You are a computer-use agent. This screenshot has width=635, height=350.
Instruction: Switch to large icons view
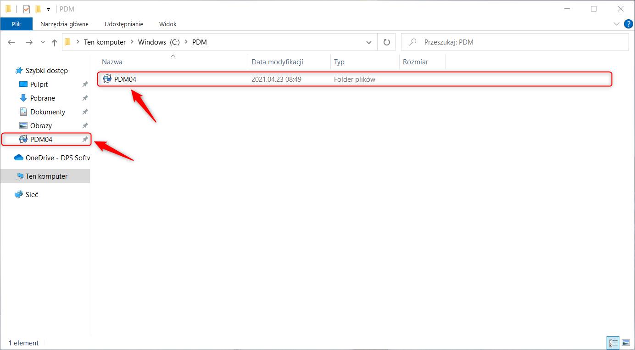(625, 343)
